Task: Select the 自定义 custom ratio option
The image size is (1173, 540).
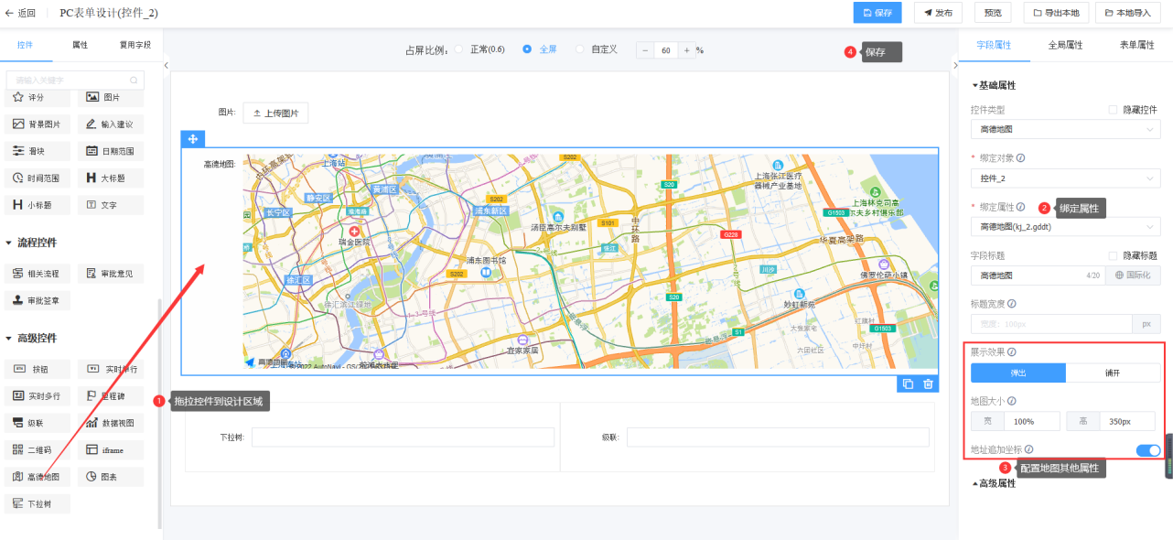Action: pyautogui.click(x=580, y=49)
